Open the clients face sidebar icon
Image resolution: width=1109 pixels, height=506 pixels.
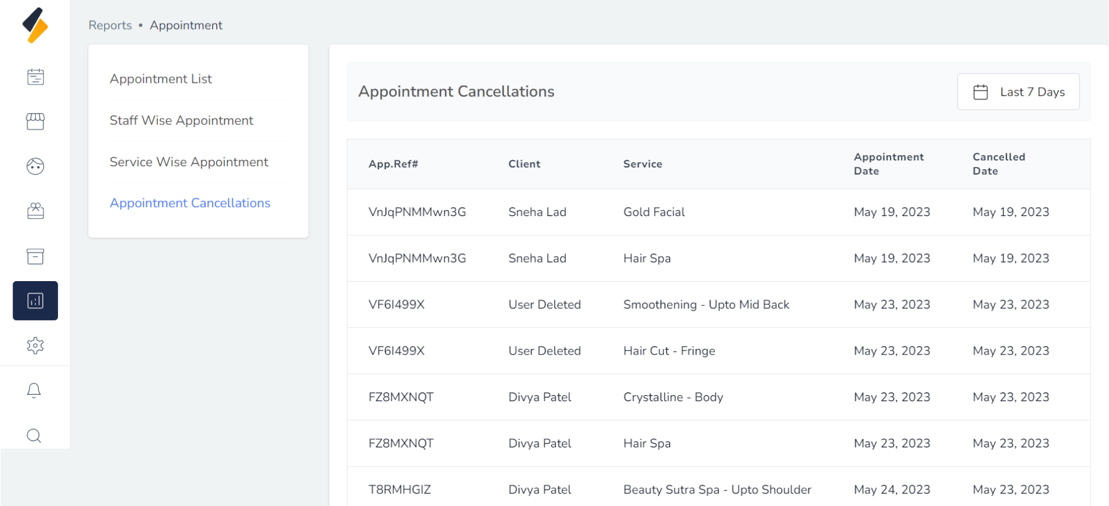[36, 166]
